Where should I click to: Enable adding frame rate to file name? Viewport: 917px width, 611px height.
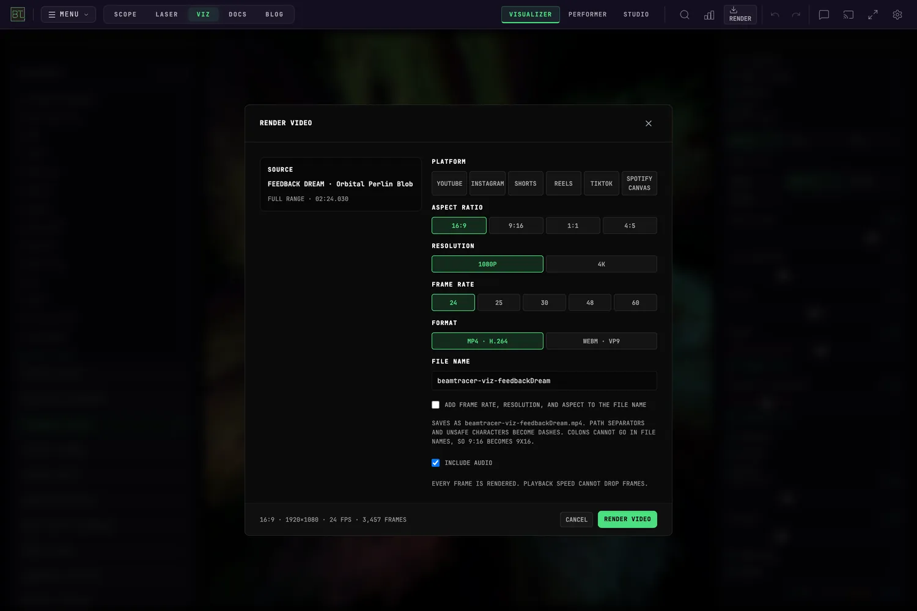point(436,405)
